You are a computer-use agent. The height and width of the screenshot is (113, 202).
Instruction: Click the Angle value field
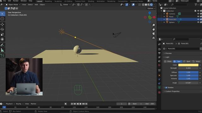(x=188, y=83)
